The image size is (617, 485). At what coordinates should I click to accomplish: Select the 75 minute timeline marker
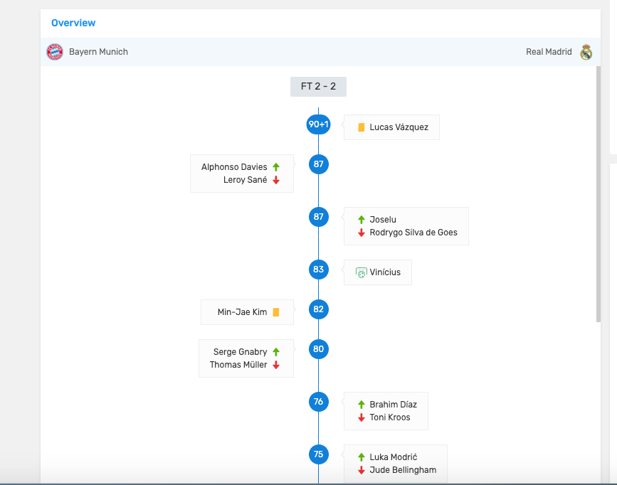[x=318, y=454]
